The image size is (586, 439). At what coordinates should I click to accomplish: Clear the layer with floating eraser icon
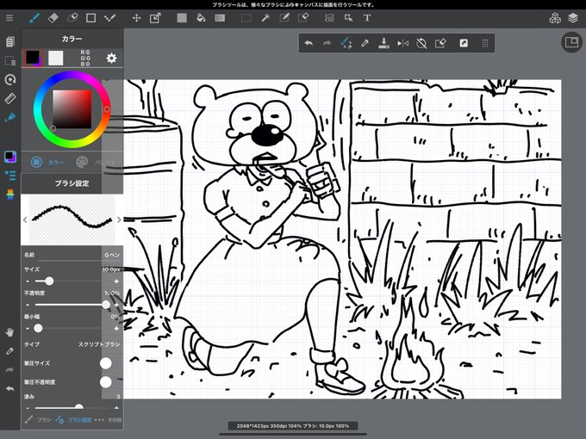pyautogui.click(x=440, y=43)
